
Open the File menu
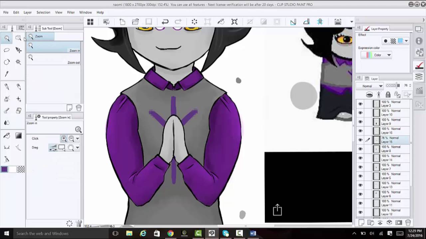[x=6, y=12]
